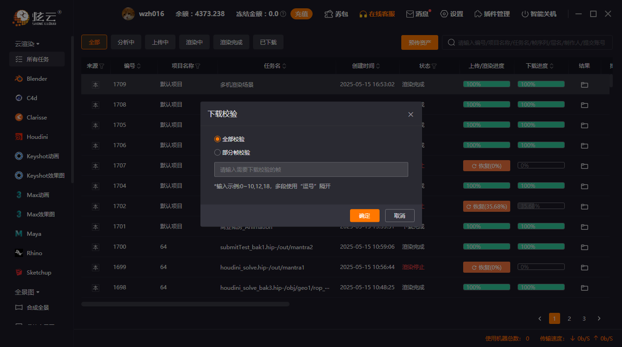622x347 pixels.
Task: Click the horizontal table scrollbar
Action: tap(185, 304)
